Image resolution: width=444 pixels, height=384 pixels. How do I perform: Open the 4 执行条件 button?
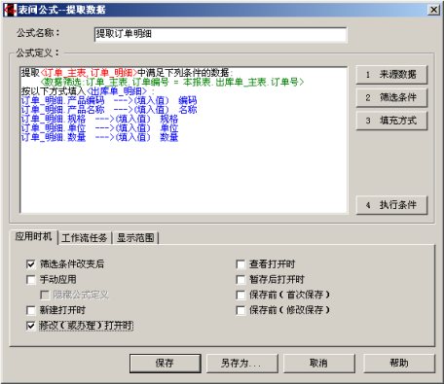391,205
